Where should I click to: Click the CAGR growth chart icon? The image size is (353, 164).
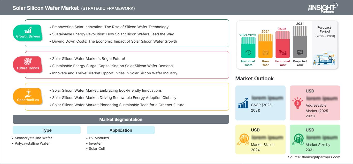click(243, 103)
